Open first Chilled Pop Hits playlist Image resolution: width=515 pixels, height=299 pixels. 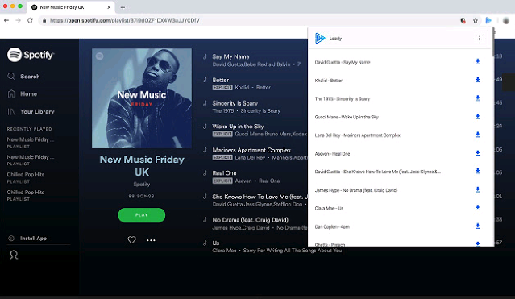pyautogui.click(x=26, y=174)
